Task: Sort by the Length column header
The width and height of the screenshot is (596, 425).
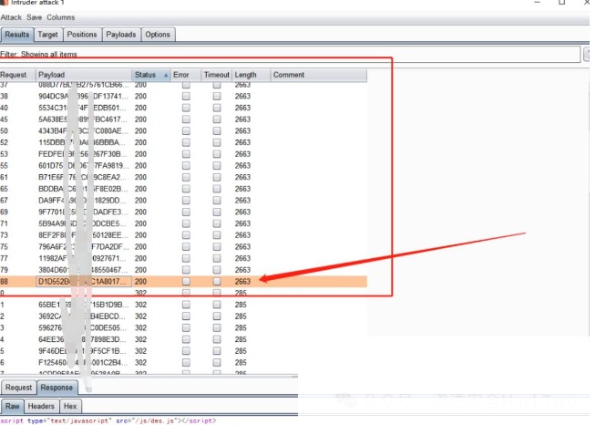Action: click(x=251, y=75)
